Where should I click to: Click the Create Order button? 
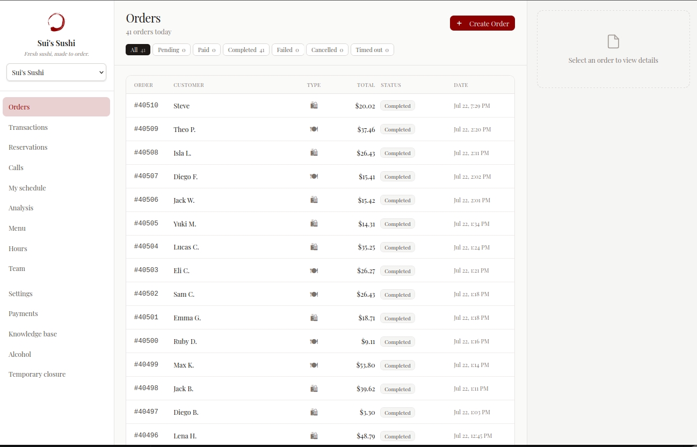[x=482, y=23]
